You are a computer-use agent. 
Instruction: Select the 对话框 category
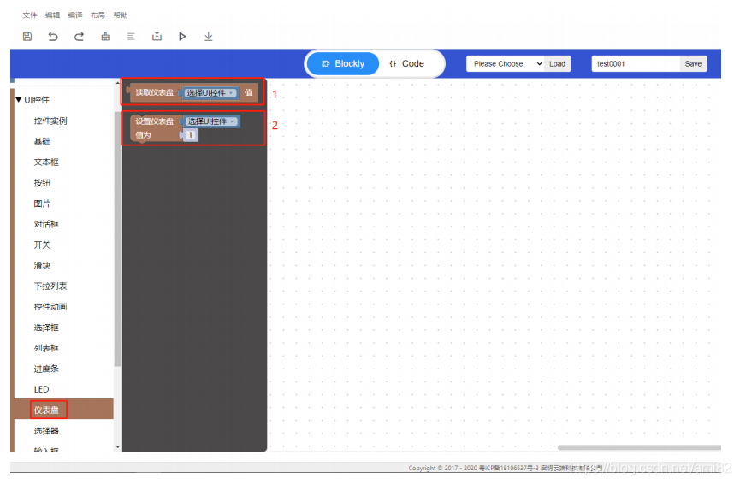coord(46,224)
